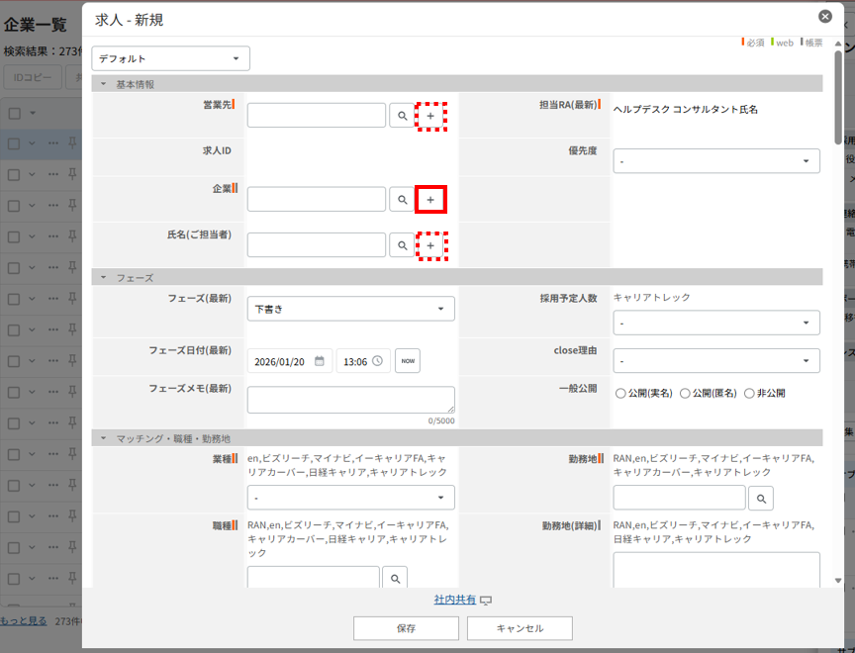Image resolution: width=855 pixels, height=653 pixels.
Task: Open calendar picker in フェーズ日付 field
Action: (x=320, y=361)
